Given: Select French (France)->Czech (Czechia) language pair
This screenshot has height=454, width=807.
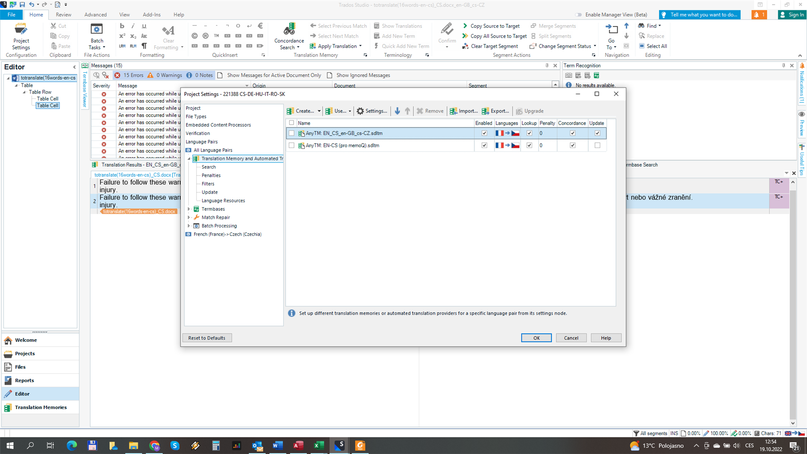Looking at the screenshot, I should point(227,234).
